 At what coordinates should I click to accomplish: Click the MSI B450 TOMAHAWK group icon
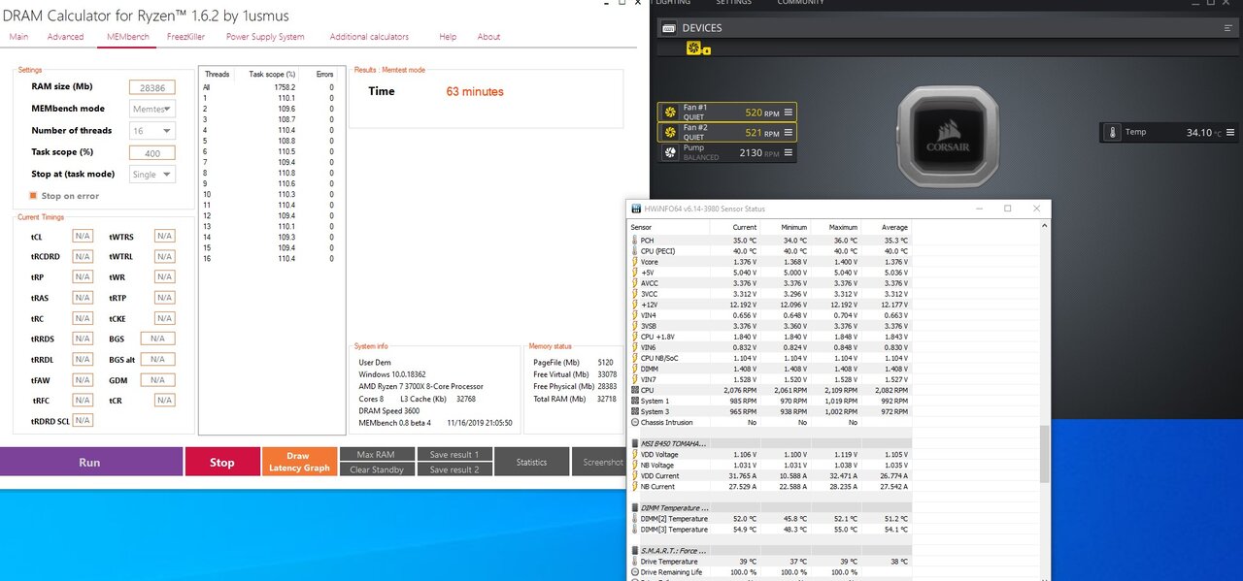click(x=635, y=443)
